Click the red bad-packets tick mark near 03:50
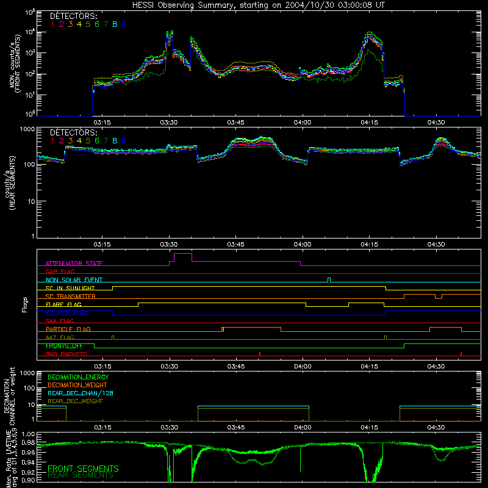The image size is (488, 488). pos(260,354)
